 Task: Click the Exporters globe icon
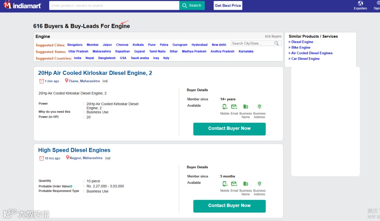360,4
